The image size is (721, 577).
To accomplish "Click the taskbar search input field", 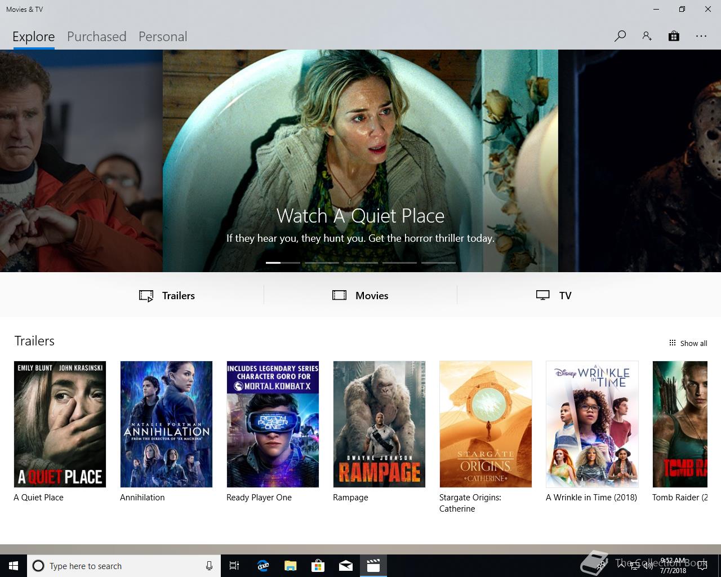I will click(x=123, y=566).
